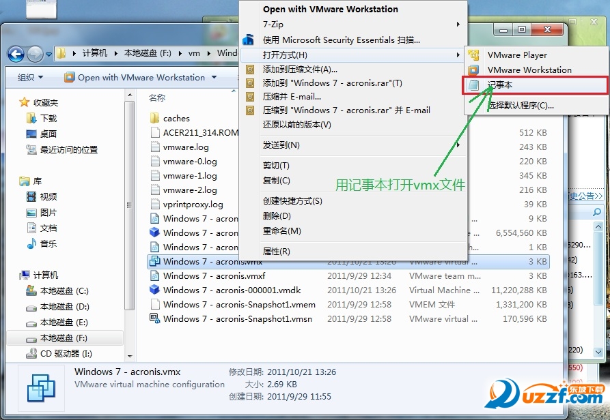610x420 pixels.
Task: Click the Microsoft Security Essentials scan icon
Action: tap(249, 40)
